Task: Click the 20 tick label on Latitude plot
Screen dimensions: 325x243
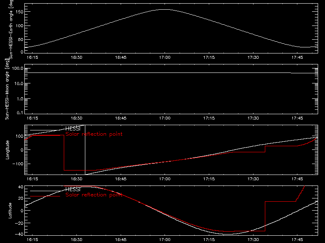Action: pyautogui.click(x=21, y=198)
